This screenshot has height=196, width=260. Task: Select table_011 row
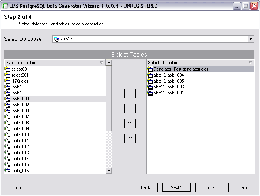tap(55, 141)
